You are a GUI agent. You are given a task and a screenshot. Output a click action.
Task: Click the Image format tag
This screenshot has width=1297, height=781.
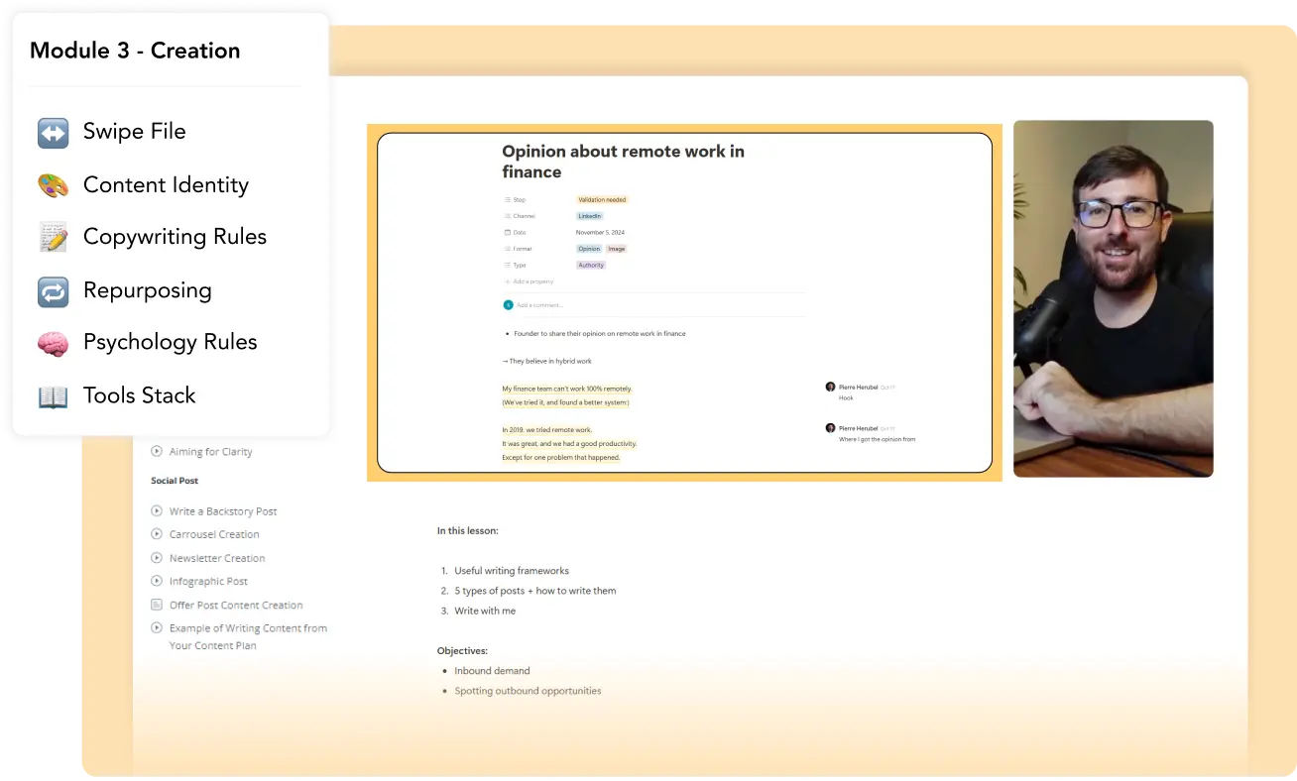[x=616, y=249]
